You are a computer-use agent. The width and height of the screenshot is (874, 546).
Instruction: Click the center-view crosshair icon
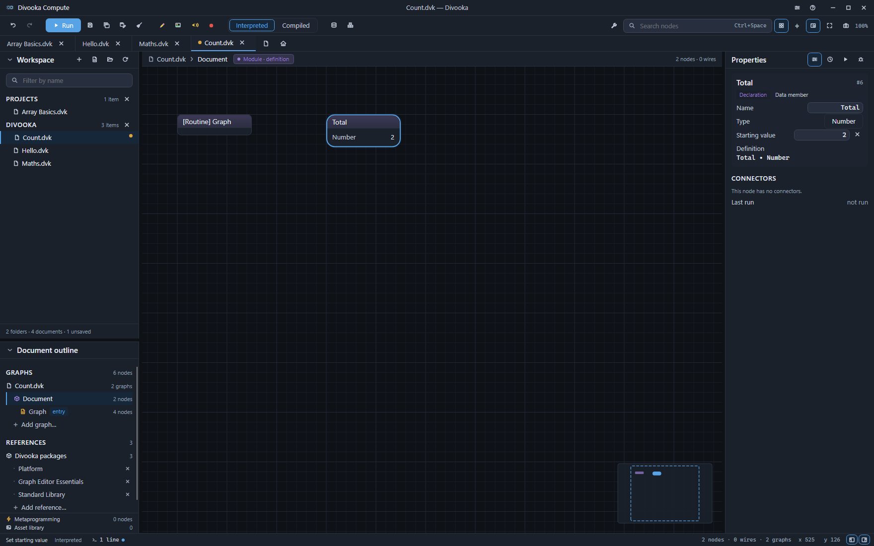click(797, 26)
